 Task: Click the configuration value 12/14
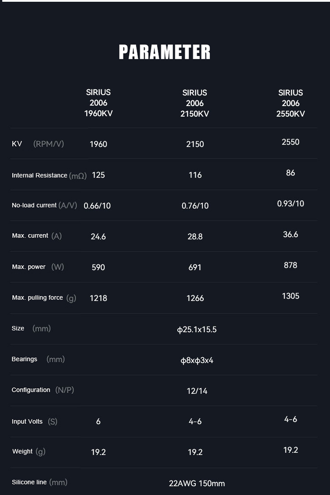pyautogui.click(x=197, y=391)
